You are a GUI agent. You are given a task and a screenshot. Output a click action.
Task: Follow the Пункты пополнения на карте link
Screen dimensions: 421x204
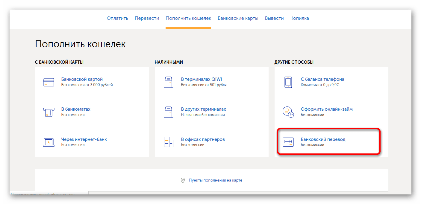coord(215,180)
